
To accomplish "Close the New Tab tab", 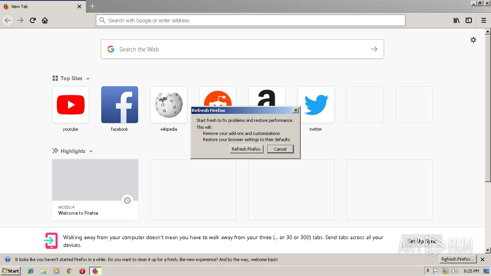I will [79, 7].
